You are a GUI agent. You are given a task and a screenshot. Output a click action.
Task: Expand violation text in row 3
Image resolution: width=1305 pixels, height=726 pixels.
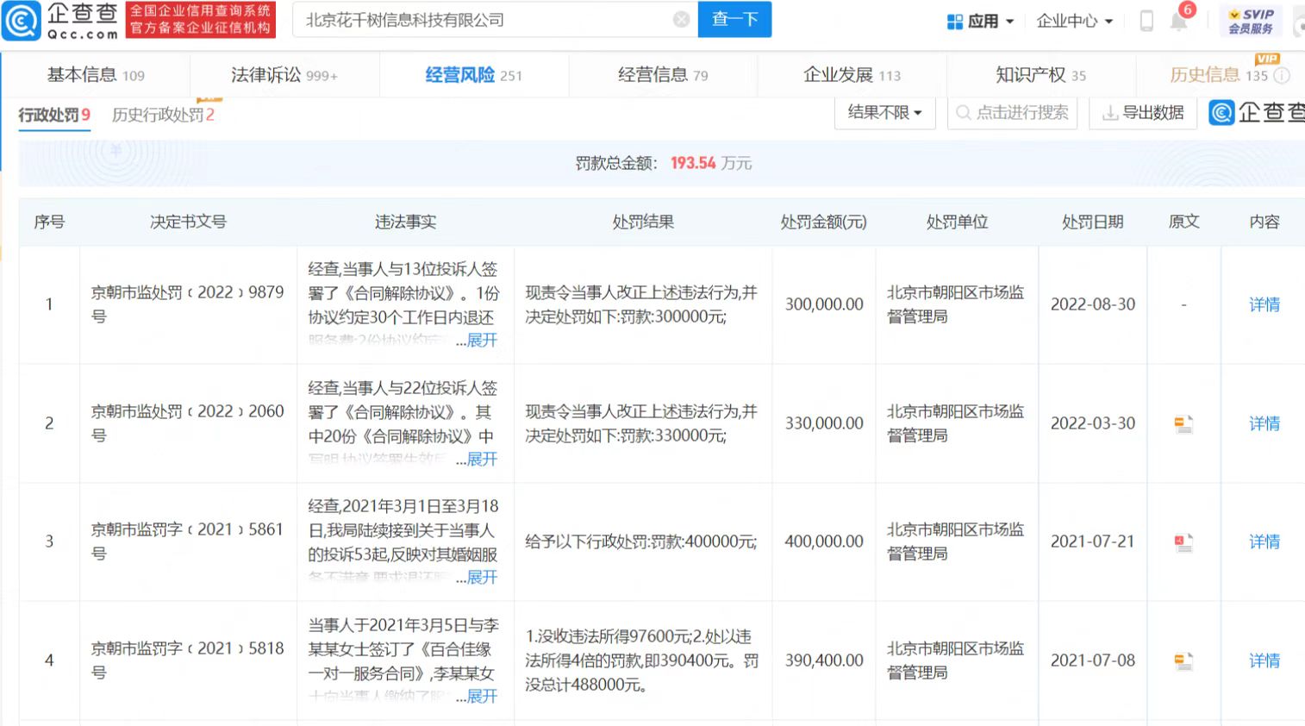pos(481,578)
